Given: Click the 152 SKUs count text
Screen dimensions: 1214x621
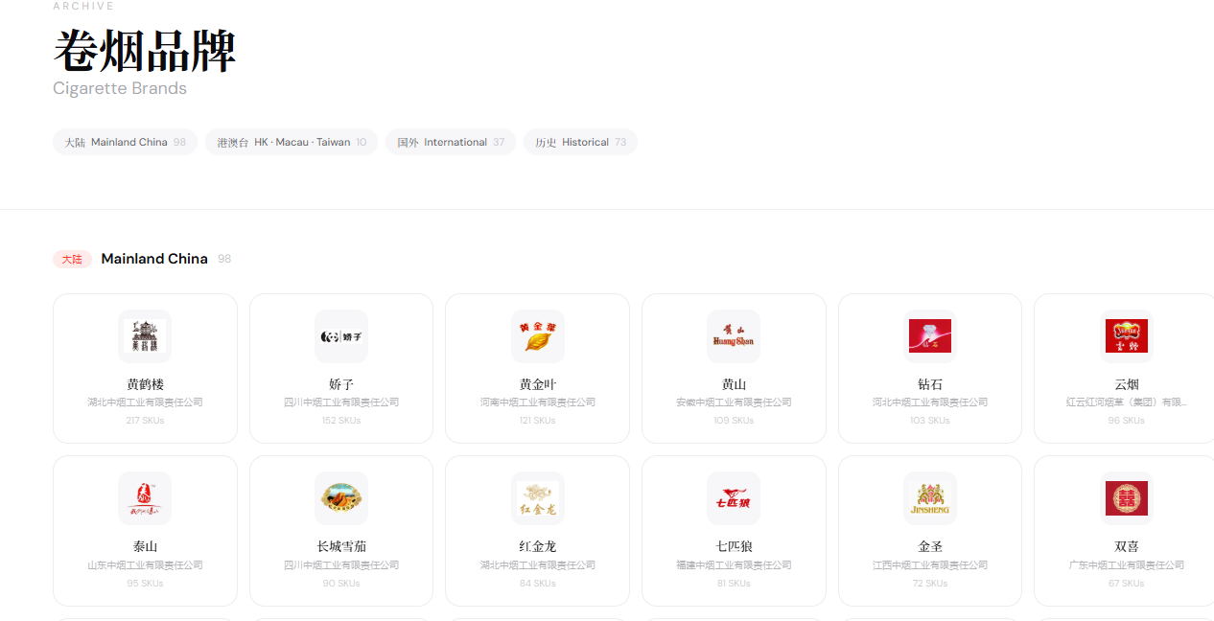Looking at the screenshot, I should 341,421.
